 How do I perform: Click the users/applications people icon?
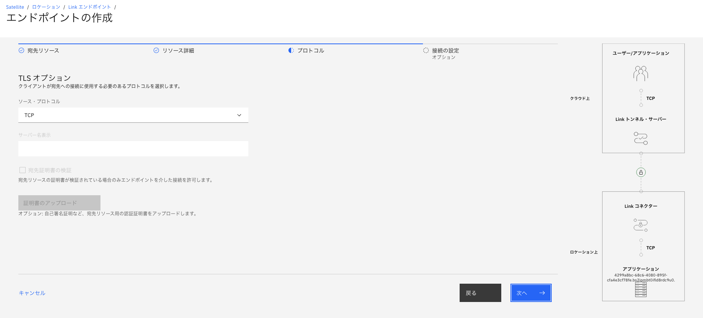point(641,73)
